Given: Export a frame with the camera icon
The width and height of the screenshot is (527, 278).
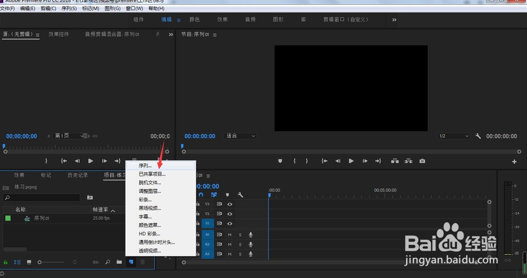Looking at the screenshot, I should pos(422,161).
